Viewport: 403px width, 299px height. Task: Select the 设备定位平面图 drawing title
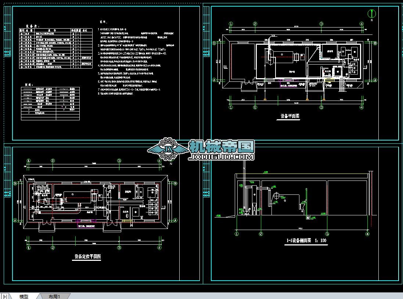tap(88, 256)
